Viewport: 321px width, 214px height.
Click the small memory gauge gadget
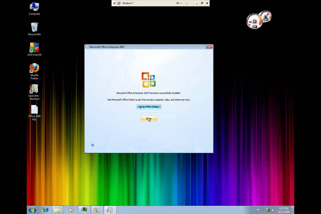266,16
